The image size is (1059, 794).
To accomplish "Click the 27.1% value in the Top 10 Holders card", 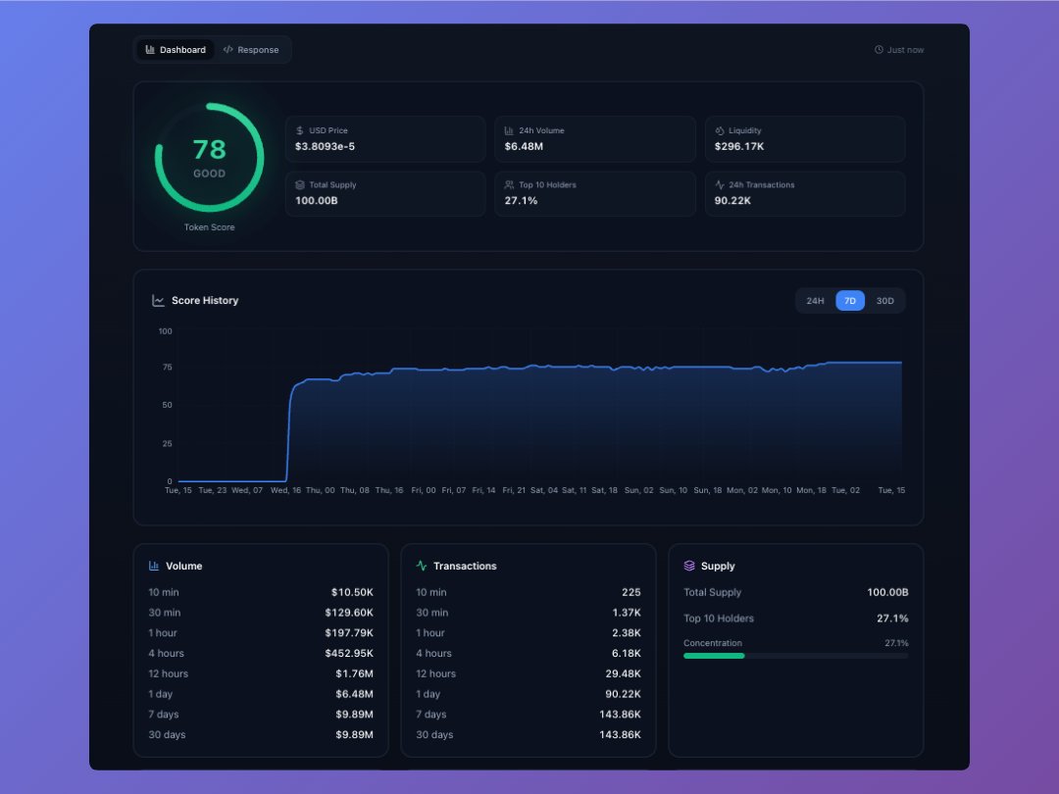I will coord(521,201).
